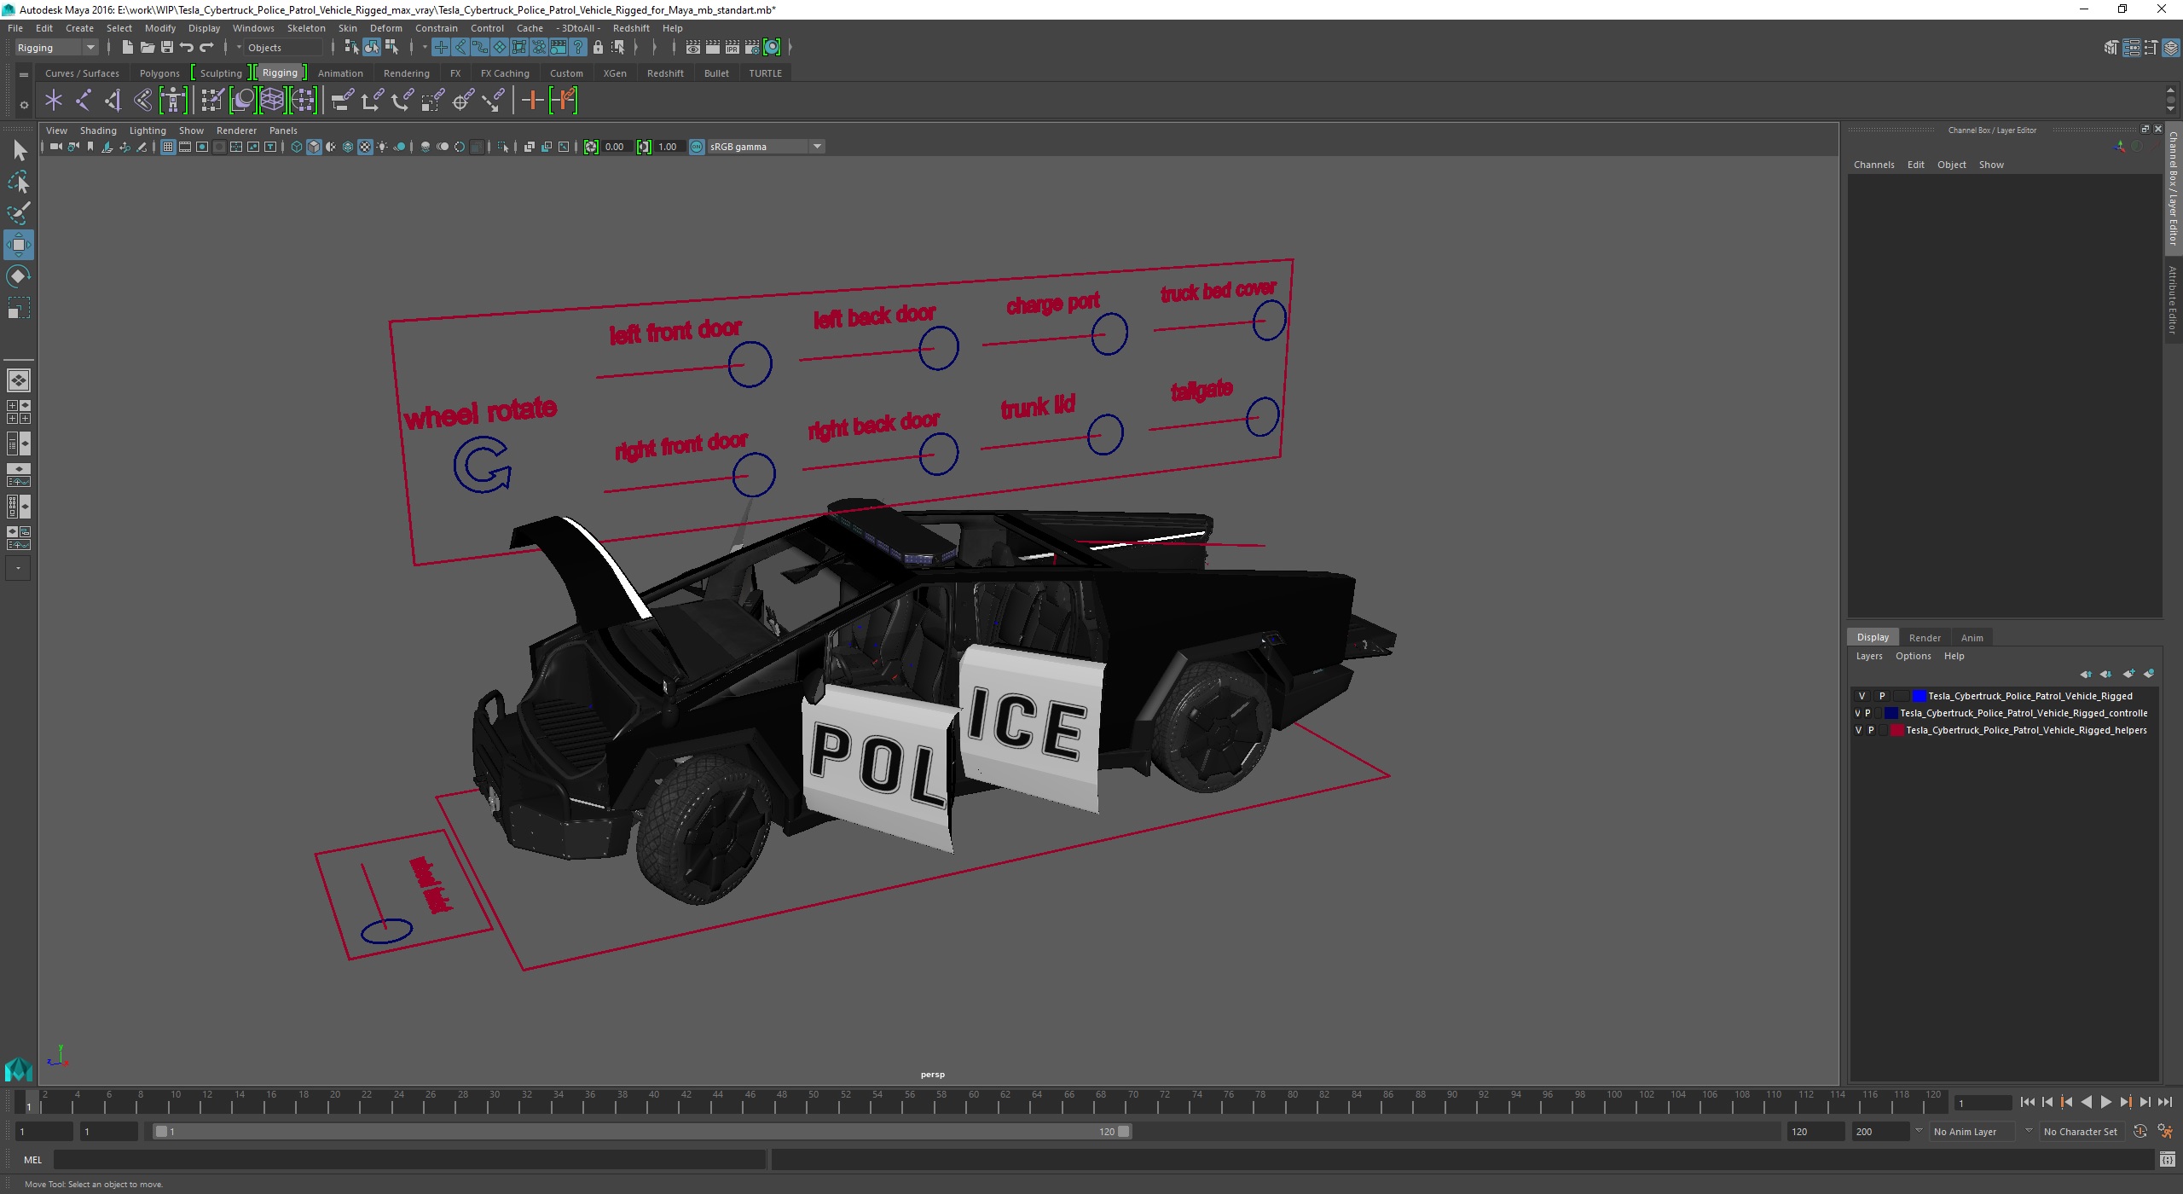Viewport: 2183px width, 1194px height.
Task: Click the Create Lattice shelf icon
Action: pyautogui.click(x=272, y=101)
